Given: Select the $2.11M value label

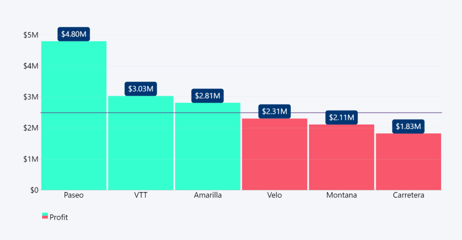Looking at the screenshot, I should [x=342, y=117].
